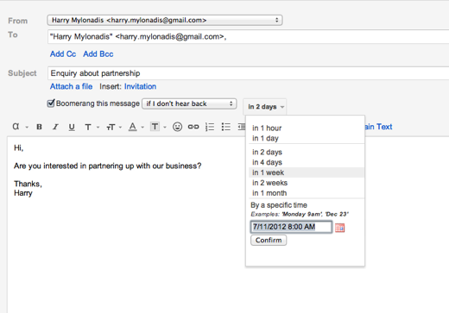Open the text size icon menu
449x313 pixels.
coord(111,127)
